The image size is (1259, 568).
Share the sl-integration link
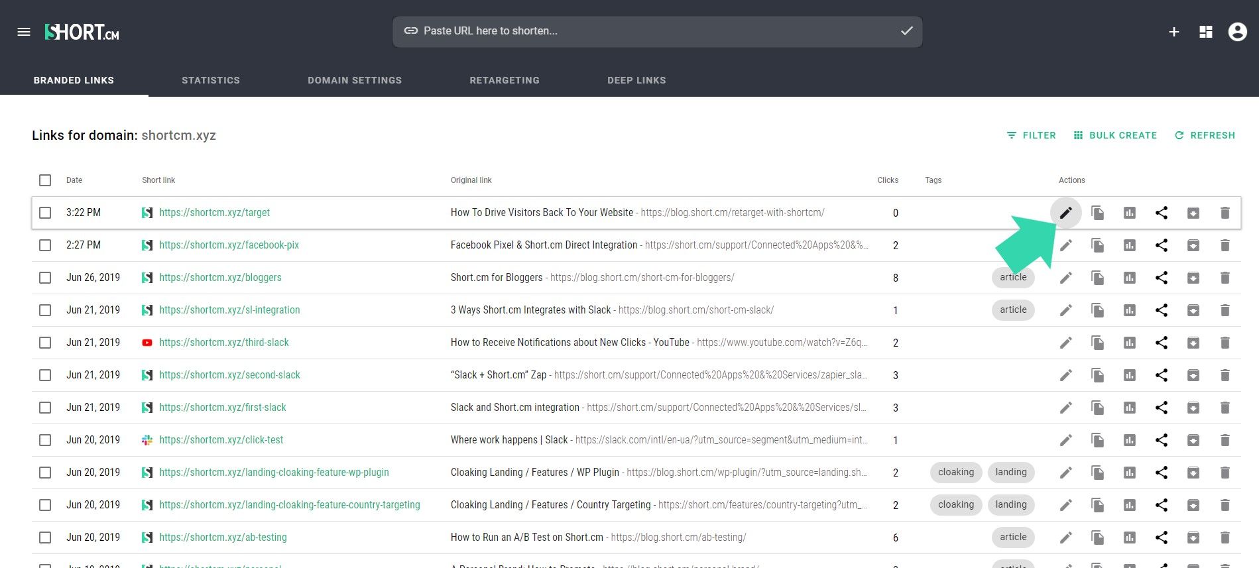pos(1162,310)
